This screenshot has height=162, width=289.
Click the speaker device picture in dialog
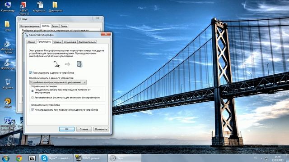tap(79, 64)
